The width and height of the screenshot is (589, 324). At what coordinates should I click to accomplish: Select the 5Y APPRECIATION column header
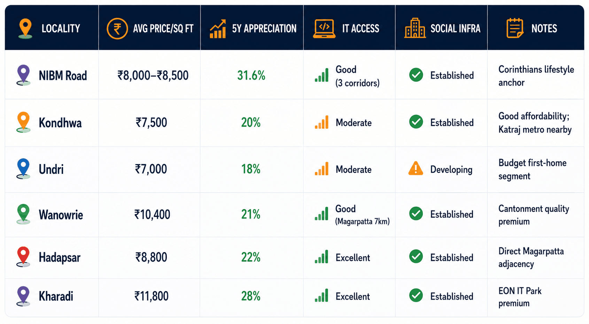[252, 28]
